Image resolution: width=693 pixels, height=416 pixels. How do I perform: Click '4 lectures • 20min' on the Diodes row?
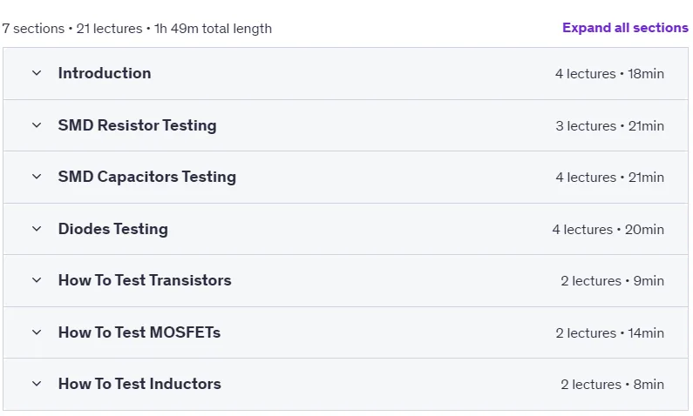[x=608, y=230]
